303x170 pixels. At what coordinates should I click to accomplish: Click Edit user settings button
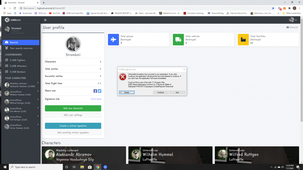73,115
